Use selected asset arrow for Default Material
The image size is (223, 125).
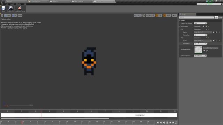click(x=204, y=51)
